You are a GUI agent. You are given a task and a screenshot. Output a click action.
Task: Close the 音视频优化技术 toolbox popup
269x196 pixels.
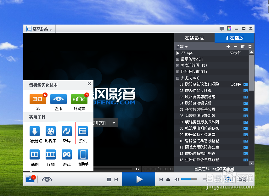(x=89, y=84)
